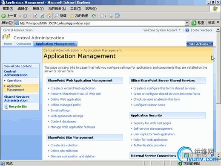This screenshot has width=221, height=166.
Task: Click the trusted sites checkmark status icon
Action: pyautogui.click(x=180, y=163)
